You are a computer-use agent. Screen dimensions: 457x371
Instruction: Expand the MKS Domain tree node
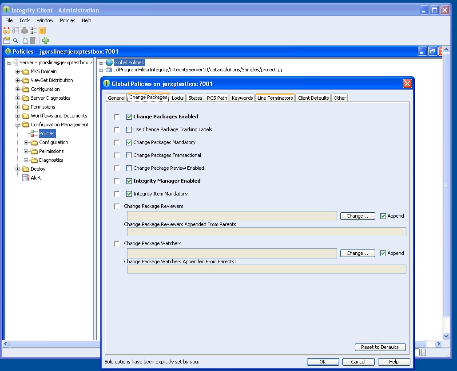point(17,71)
